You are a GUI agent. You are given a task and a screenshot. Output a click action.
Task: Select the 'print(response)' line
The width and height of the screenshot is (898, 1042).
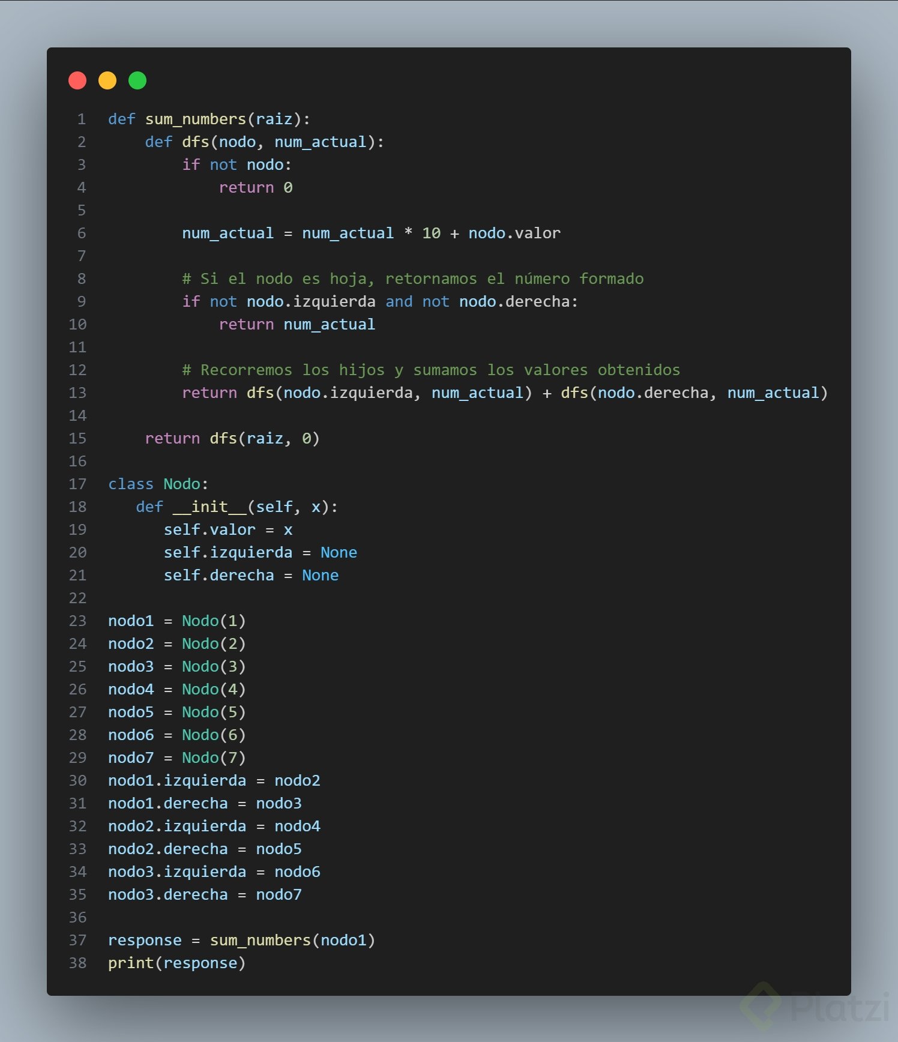coord(177,963)
